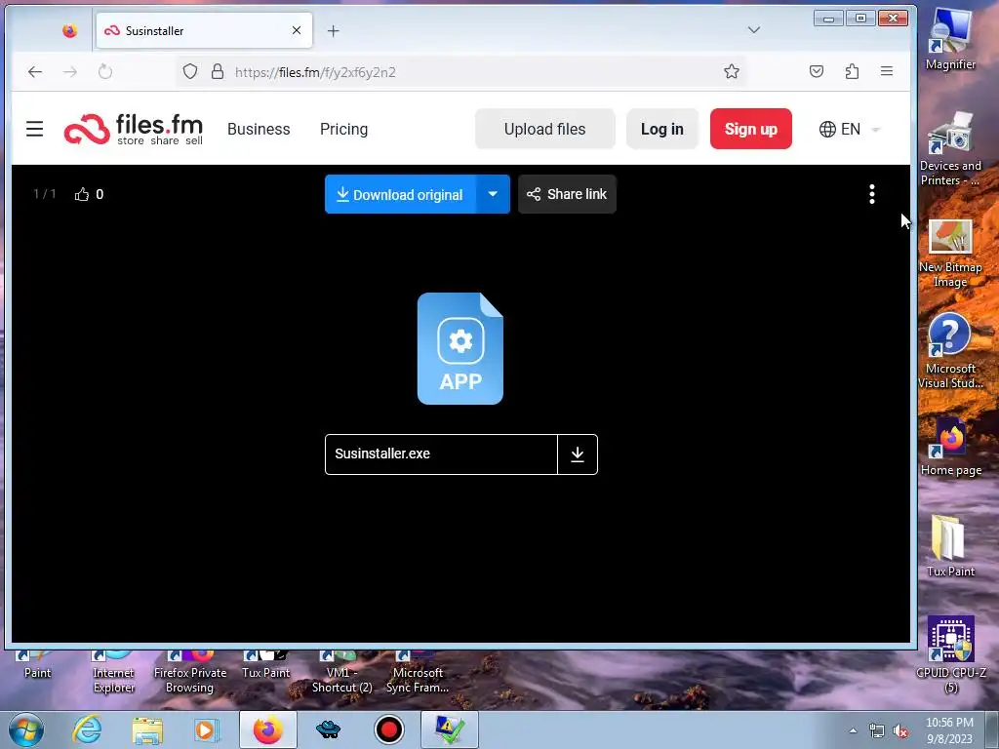Image resolution: width=999 pixels, height=749 pixels.
Task: Click the Susinstaller.exe file name field
Action: click(x=441, y=454)
